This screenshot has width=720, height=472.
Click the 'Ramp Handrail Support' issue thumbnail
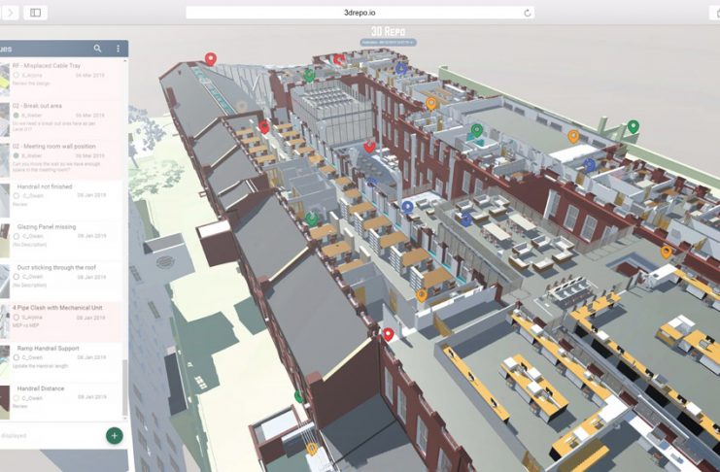click(x=6, y=354)
